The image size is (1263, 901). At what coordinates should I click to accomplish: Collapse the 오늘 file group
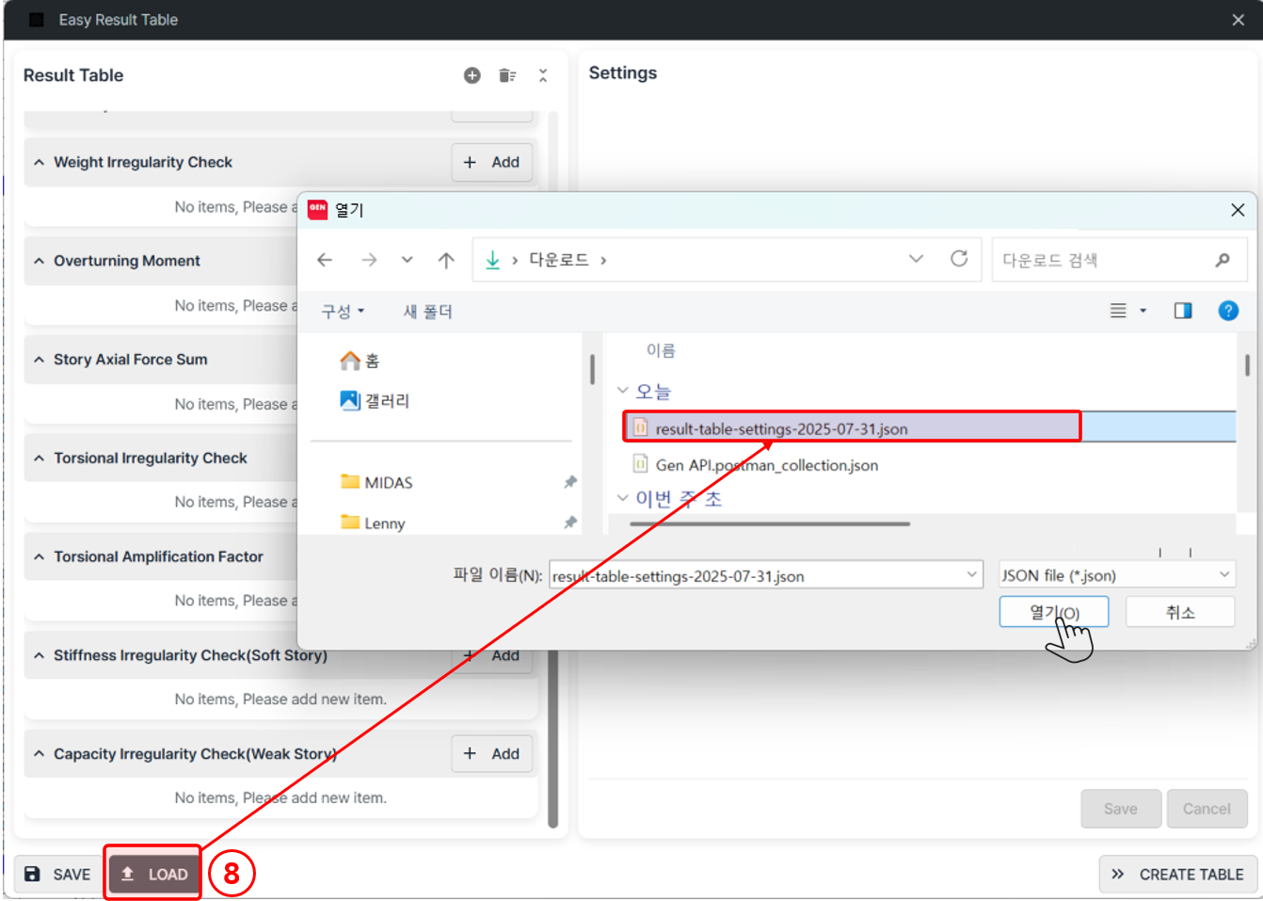(x=622, y=391)
